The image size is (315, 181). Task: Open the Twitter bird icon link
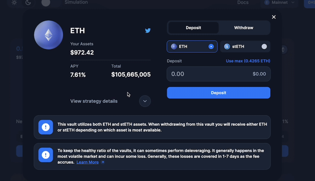click(148, 31)
